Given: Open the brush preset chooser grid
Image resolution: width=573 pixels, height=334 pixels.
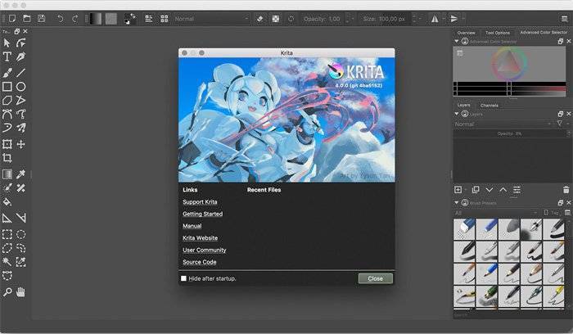Looking at the screenshot, I should coord(165,19).
